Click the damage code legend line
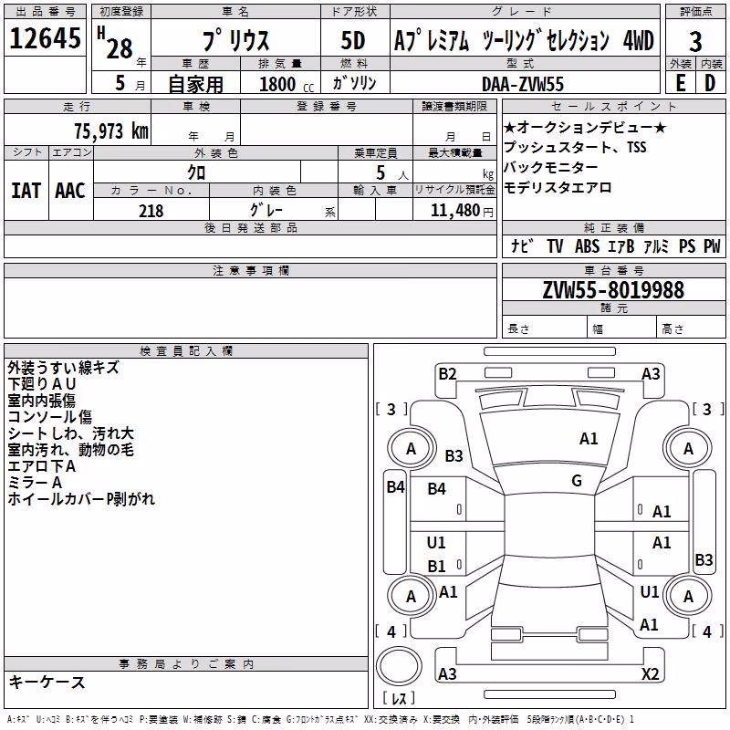Image resolution: width=730 pixels, height=730 pixels. click(320, 719)
